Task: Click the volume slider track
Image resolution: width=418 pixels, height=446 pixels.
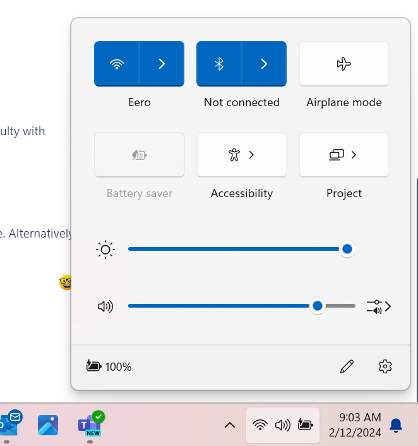Action: pos(221,306)
